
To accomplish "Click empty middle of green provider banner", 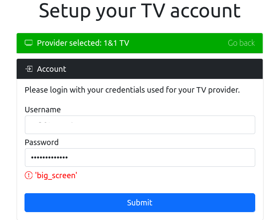I will tap(178, 43).
